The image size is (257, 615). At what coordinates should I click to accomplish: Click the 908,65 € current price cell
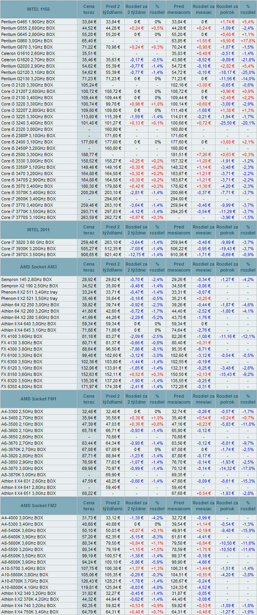coord(89,255)
